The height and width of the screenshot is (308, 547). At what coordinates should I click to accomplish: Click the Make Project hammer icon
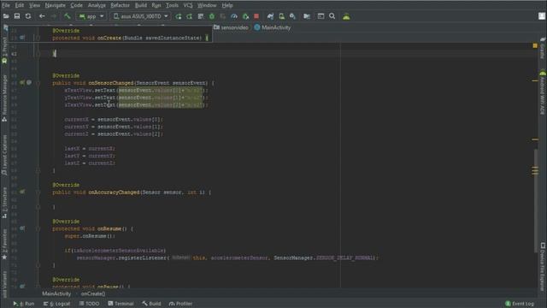[x=67, y=16]
